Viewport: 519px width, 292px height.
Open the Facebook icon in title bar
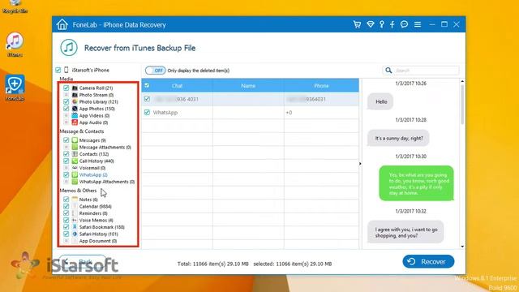(392, 24)
